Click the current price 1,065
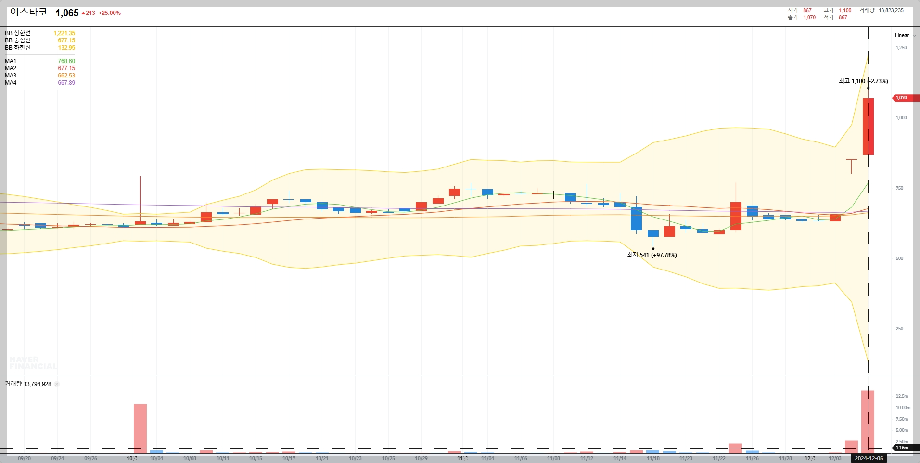Viewport: 920px width, 463px height. (67, 13)
